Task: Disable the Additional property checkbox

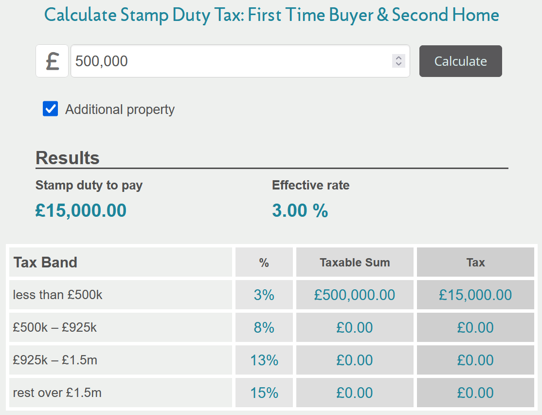Action: 50,109
